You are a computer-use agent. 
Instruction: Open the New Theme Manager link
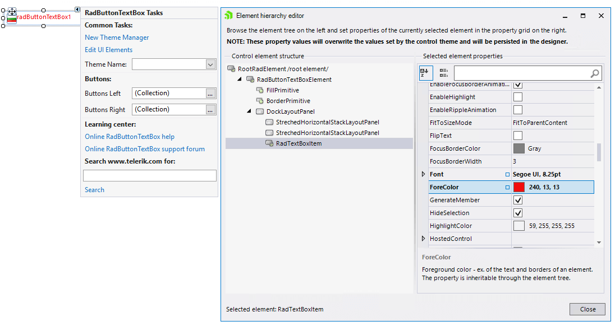[117, 38]
